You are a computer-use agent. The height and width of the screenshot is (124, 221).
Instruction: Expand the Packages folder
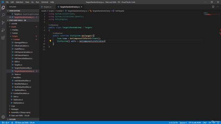tap(15, 109)
